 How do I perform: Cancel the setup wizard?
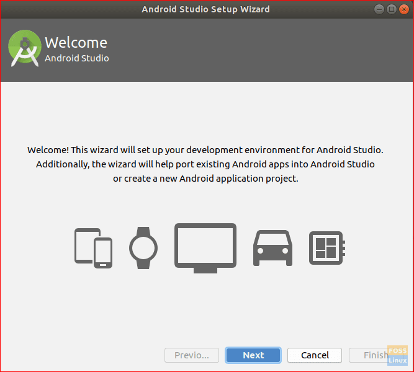315,355
